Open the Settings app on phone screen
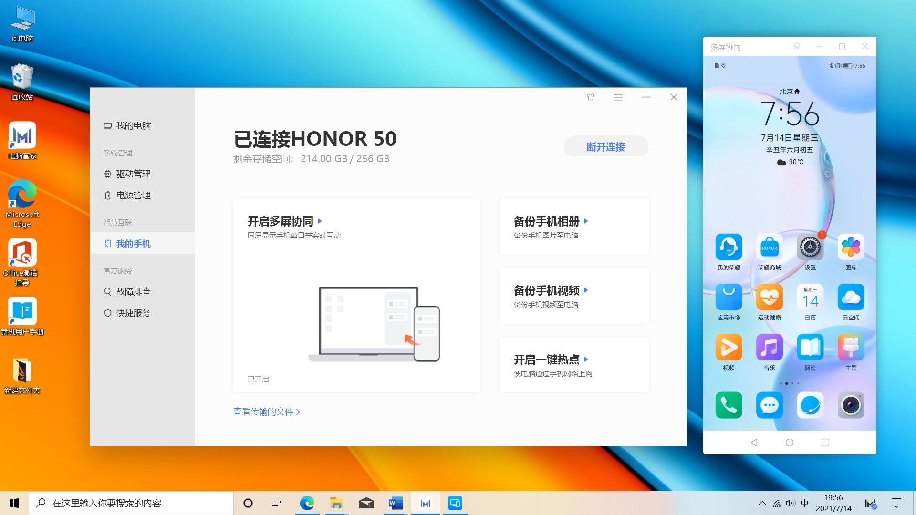This screenshot has width=916, height=515. pyautogui.click(x=810, y=247)
